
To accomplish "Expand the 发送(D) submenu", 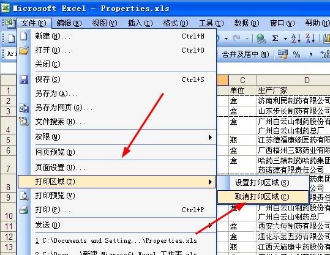I will pos(117,225).
